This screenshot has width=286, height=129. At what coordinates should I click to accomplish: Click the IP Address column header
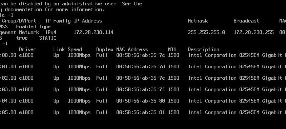tap(88, 21)
